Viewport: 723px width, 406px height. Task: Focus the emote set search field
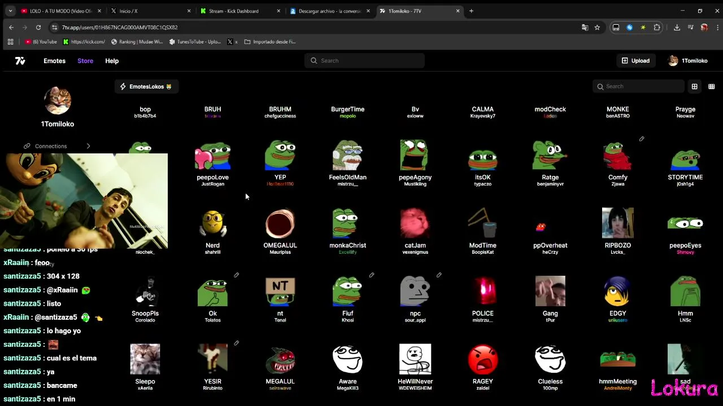pos(639,86)
